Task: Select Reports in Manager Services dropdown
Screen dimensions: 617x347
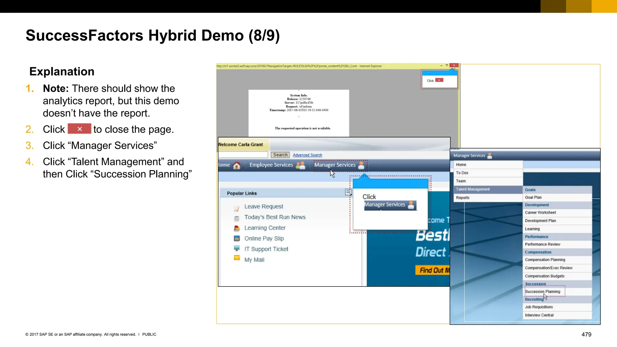Action: [488, 198]
